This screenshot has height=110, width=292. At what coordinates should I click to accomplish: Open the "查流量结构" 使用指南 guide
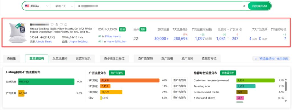[271, 58]
